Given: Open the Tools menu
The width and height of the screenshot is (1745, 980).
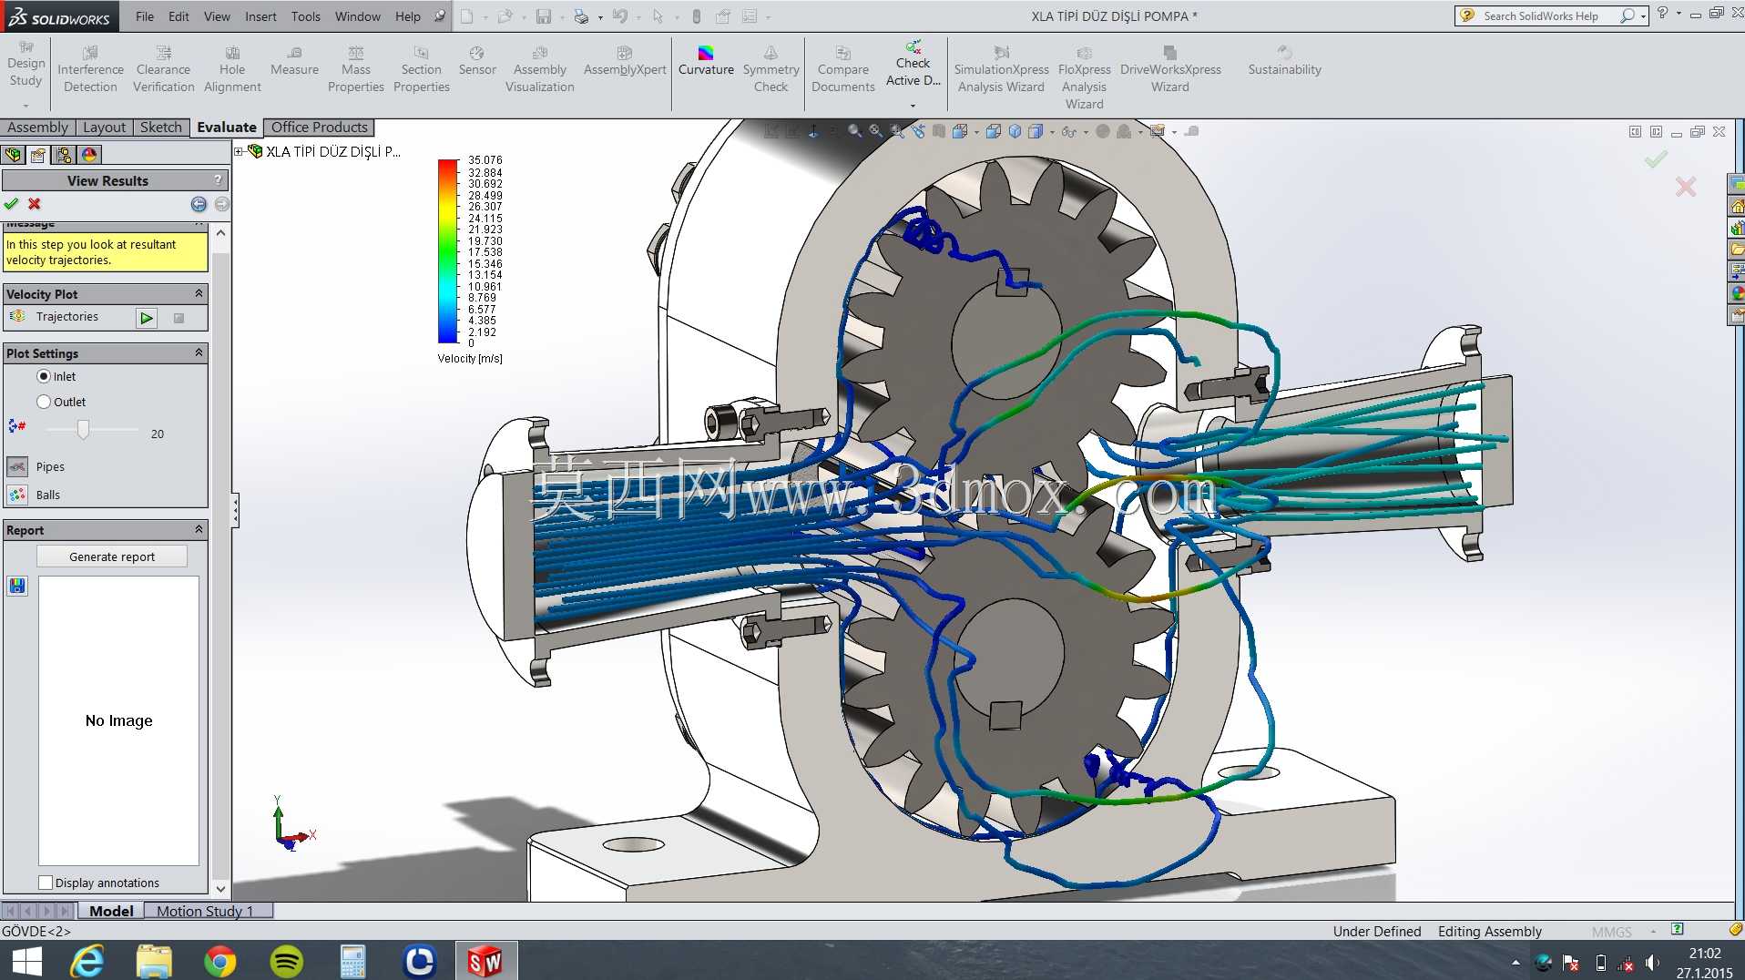Looking at the screenshot, I should click(306, 16).
